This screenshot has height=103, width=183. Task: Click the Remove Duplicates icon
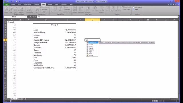pos(81,10)
